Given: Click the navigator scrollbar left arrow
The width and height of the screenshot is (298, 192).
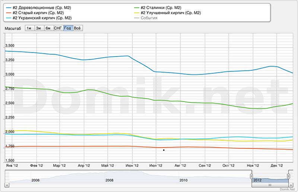Looking at the screenshot, I should [x=6, y=185].
